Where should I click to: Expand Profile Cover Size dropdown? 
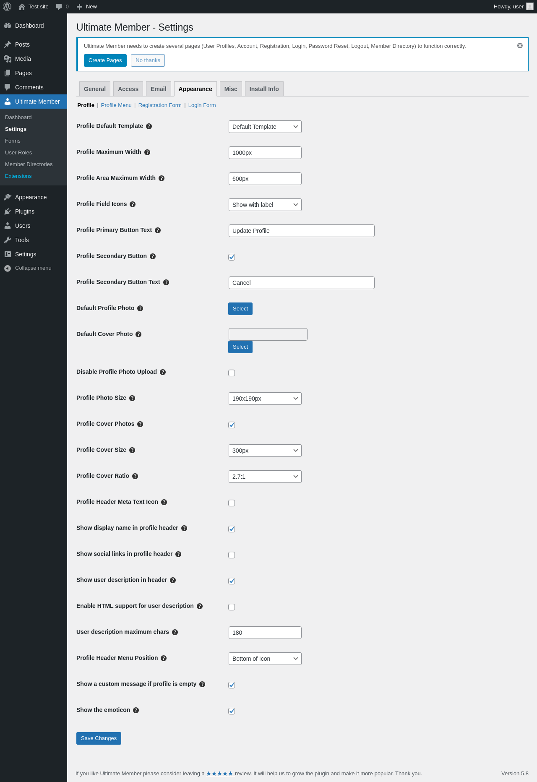click(x=265, y=451)
